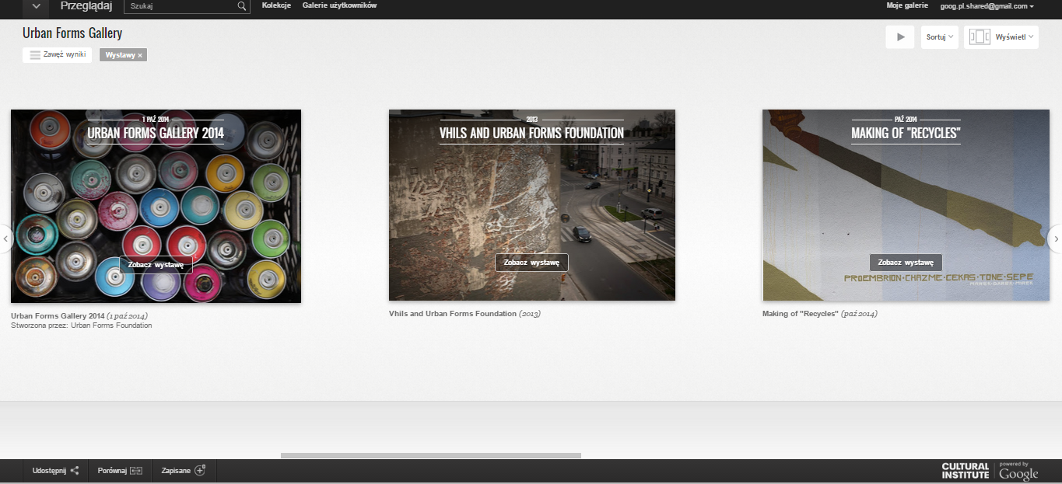Click the previous arrow on the left edge
Image resolution: width=1062 pixels, height=484 pixels.
[5, 239]
